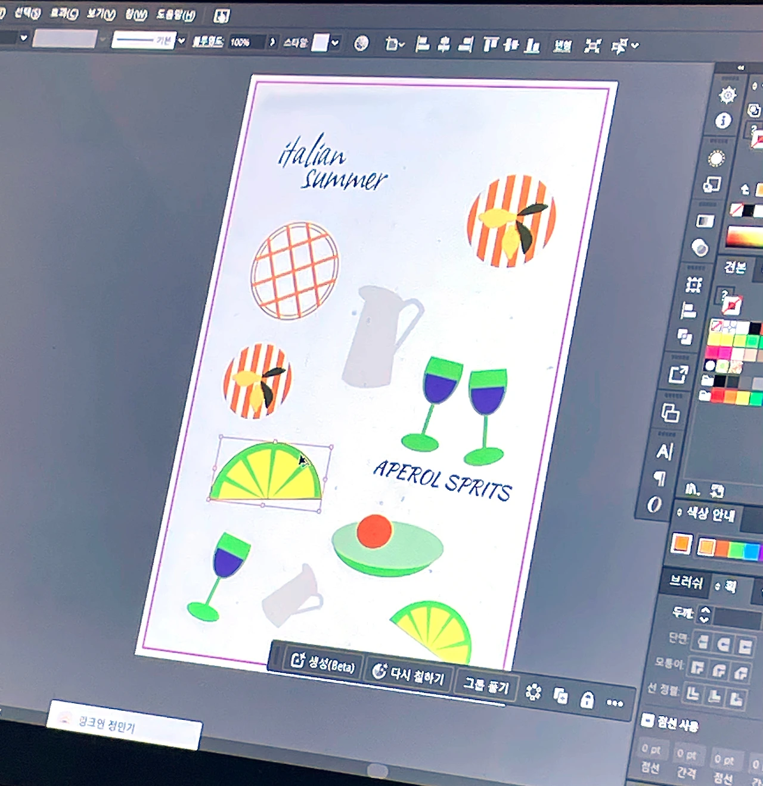Viewport: 763px width, 786px height.
Task: Click the 그룹 풀기 button
Action: click(x=487, y=685)
